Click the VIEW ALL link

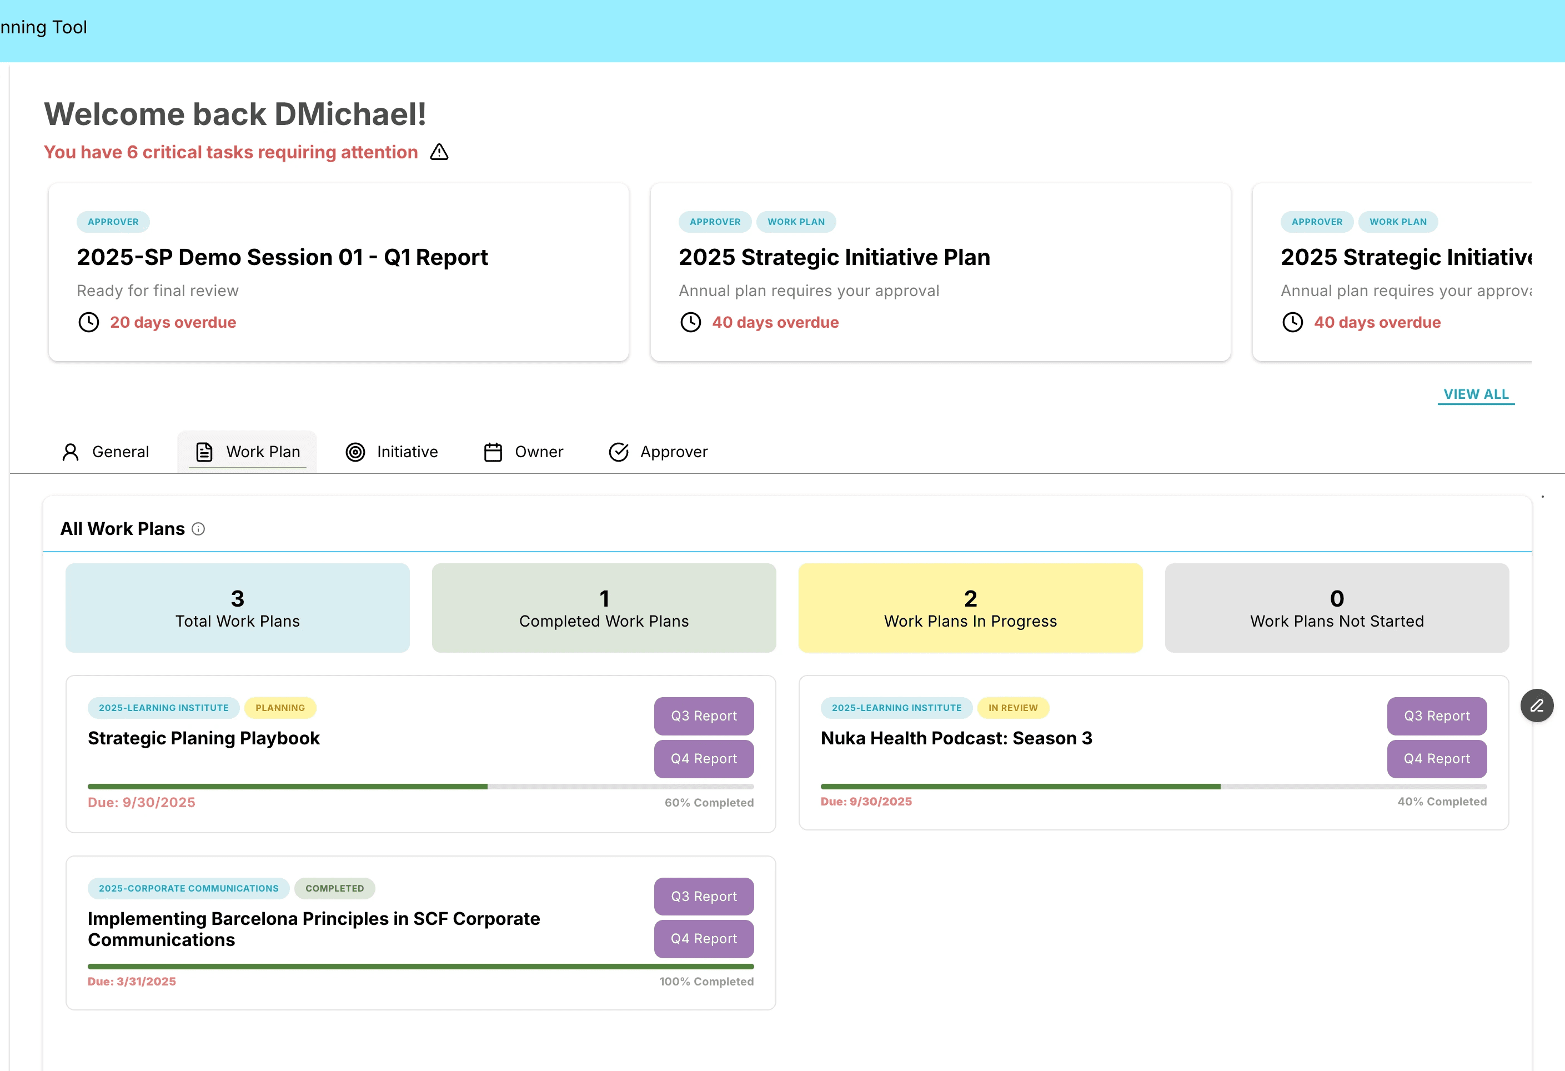pyautogui.click(x=1476, y=394)
